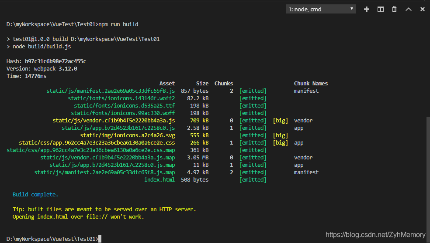Click the app .css.map asset path
The width and height of the screenshot is (430, 243).
(91, 150)
